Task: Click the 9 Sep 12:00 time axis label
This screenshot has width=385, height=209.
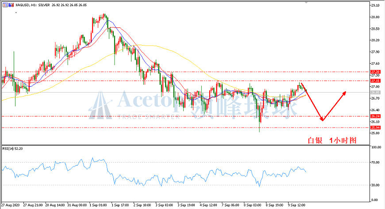Action: click(296, 205)
